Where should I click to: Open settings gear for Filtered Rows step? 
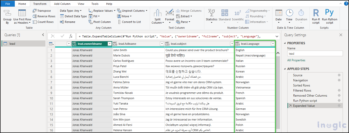339,90
